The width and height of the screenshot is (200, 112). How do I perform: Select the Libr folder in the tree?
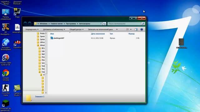click(x=42, y=51)
